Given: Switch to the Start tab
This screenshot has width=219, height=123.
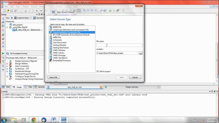Looking at the screenshot, I should pyautogui.click(x=6, y=87).
